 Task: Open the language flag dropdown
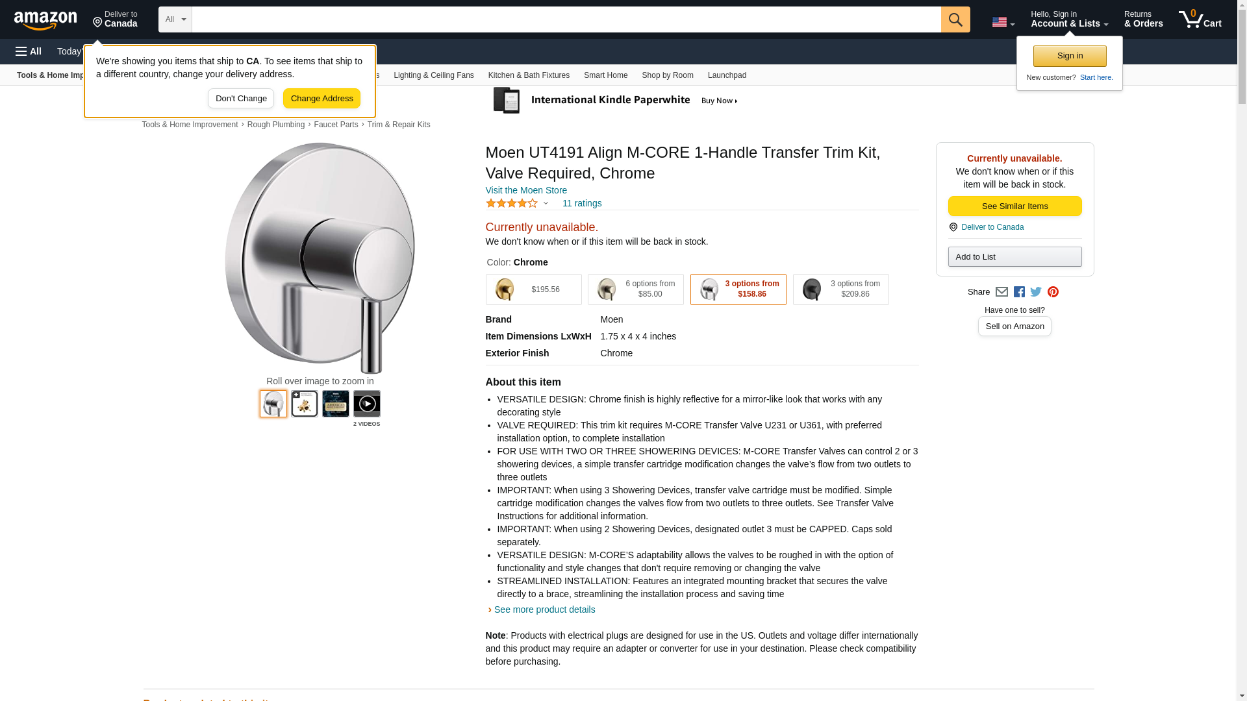pos(1003,22)
